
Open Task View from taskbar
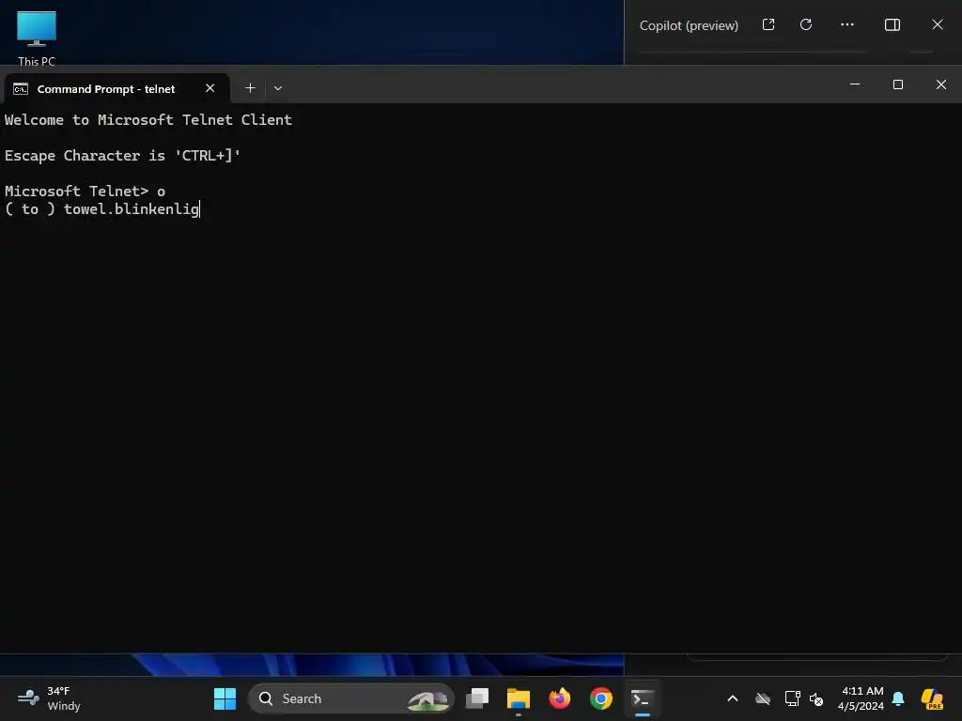click(x=477, y=698)
